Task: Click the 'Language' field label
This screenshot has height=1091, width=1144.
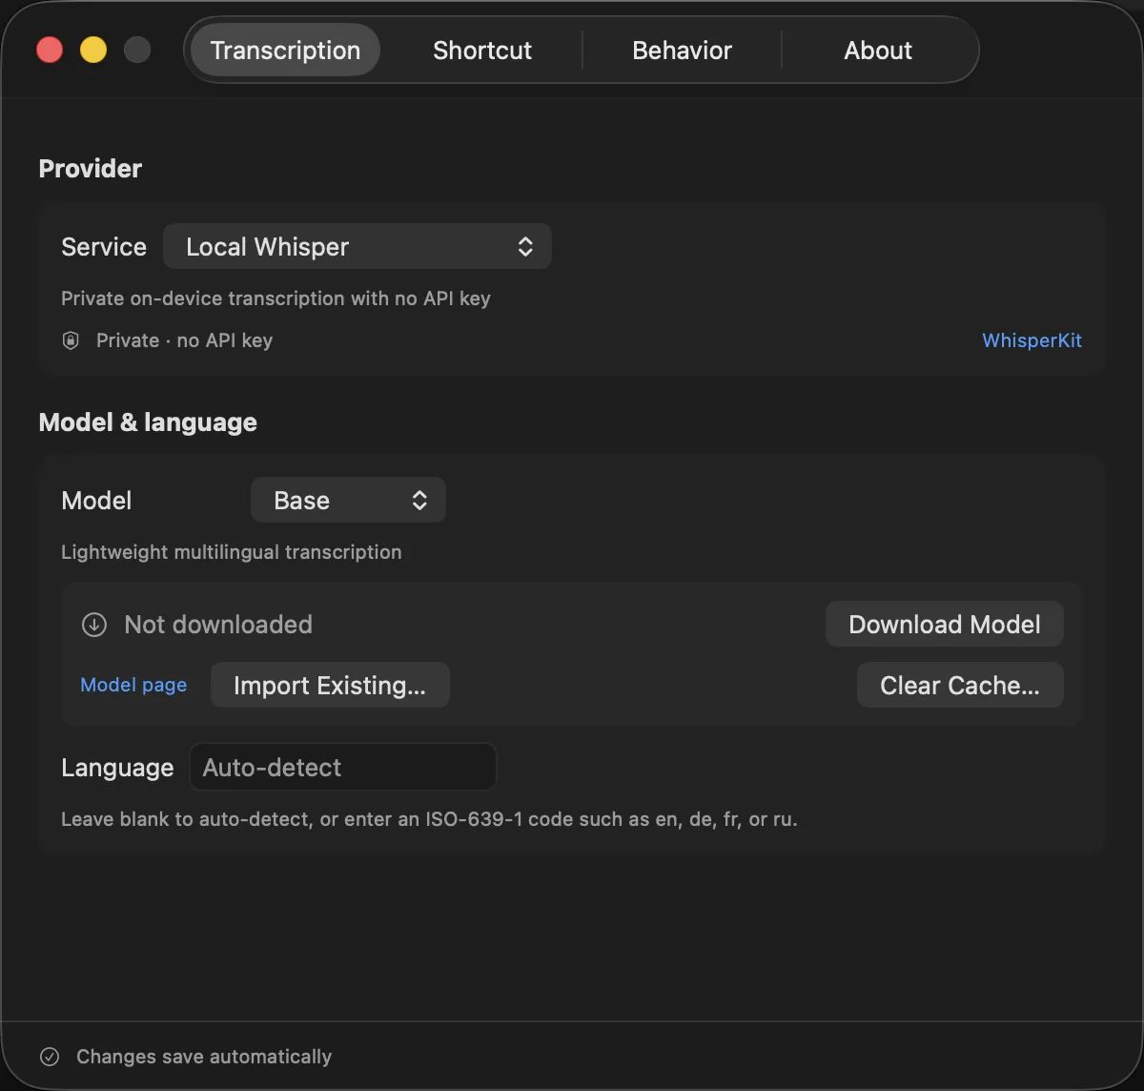Action: 117,768
